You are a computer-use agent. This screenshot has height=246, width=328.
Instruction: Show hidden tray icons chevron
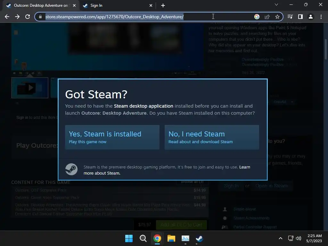click(281, 238)
